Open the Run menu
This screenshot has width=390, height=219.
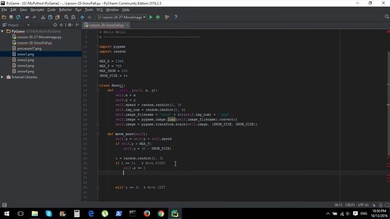pos(79,10)
